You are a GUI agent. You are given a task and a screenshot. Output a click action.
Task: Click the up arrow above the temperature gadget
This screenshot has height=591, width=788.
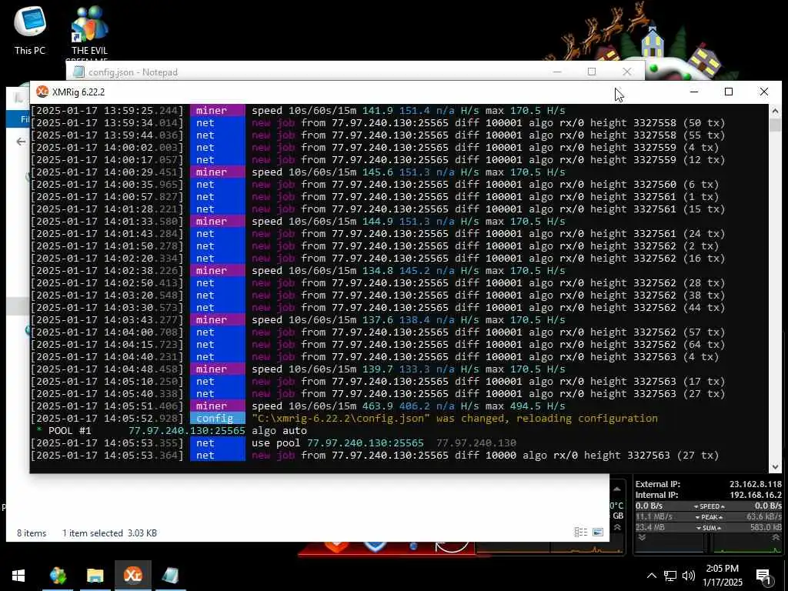617,489
